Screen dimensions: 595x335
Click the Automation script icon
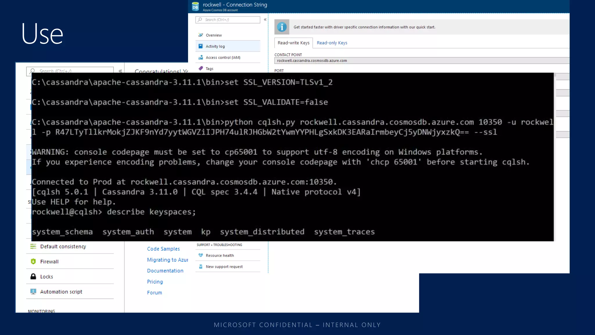click(33, 291)
